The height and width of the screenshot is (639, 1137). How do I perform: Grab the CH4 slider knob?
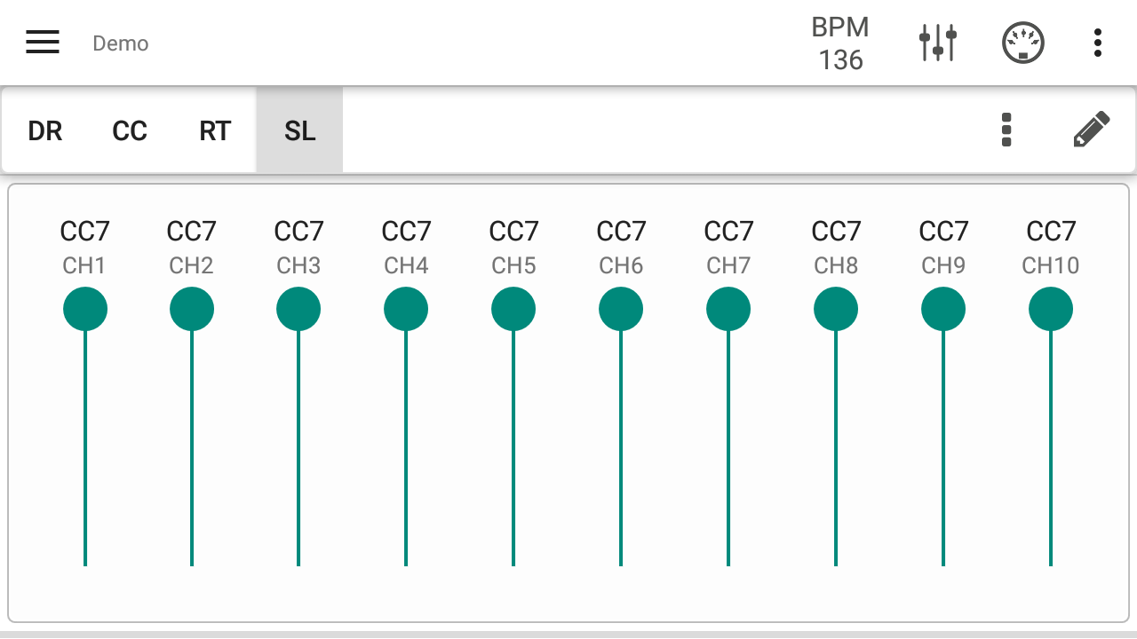pos(406,310)
